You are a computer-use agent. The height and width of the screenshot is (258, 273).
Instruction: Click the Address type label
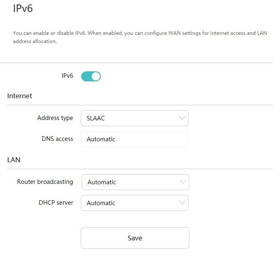coord(55,118)
